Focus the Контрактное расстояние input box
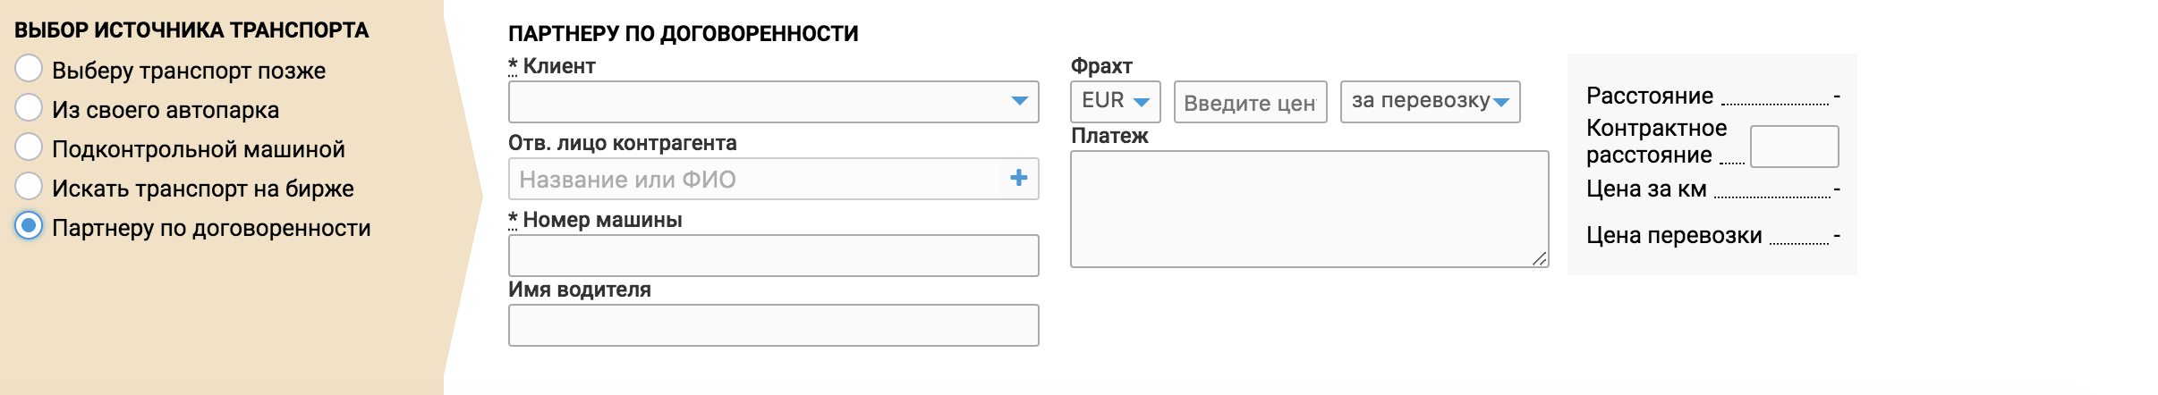The height and width of the screenshot is (395, 2158). 1794,147
